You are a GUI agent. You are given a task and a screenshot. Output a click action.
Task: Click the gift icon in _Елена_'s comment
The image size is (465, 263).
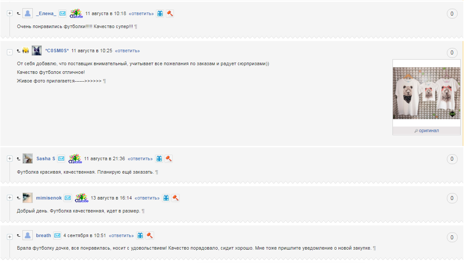(160, 13)
